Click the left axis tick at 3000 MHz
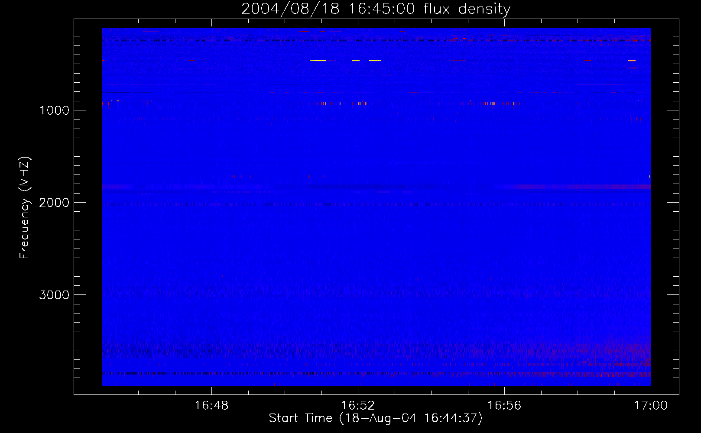The image size is (701, 433). pos(78,294)
